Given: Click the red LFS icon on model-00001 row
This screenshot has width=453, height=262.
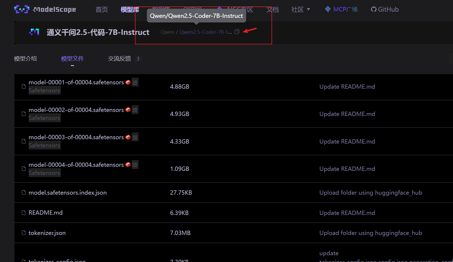Looking at the screenshot, I should click(x=128, y=82).
